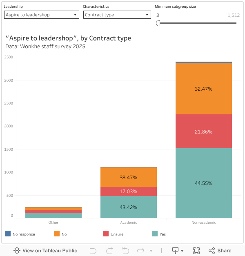The image size is (245, 256).
Task: Open the Characteristics Contract type dropdown
Action: tap(117, 15)
